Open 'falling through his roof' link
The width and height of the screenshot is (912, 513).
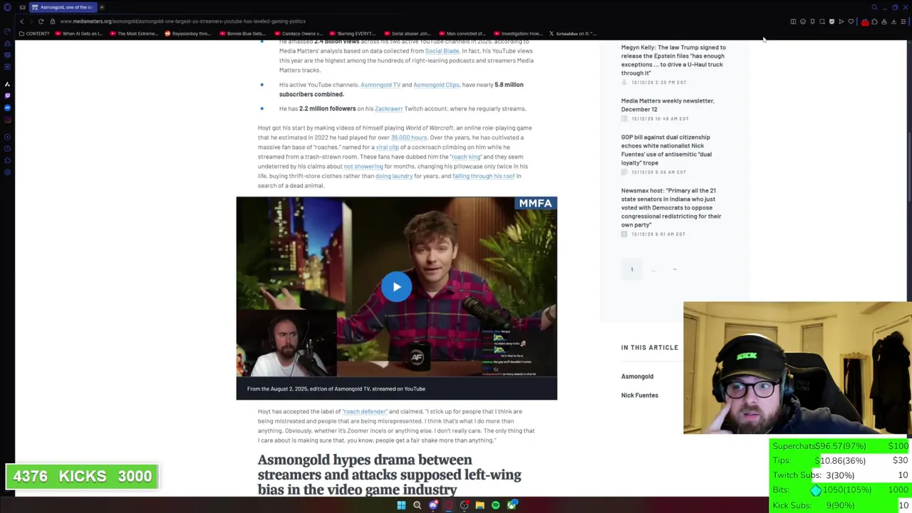[x=484, y=176]
